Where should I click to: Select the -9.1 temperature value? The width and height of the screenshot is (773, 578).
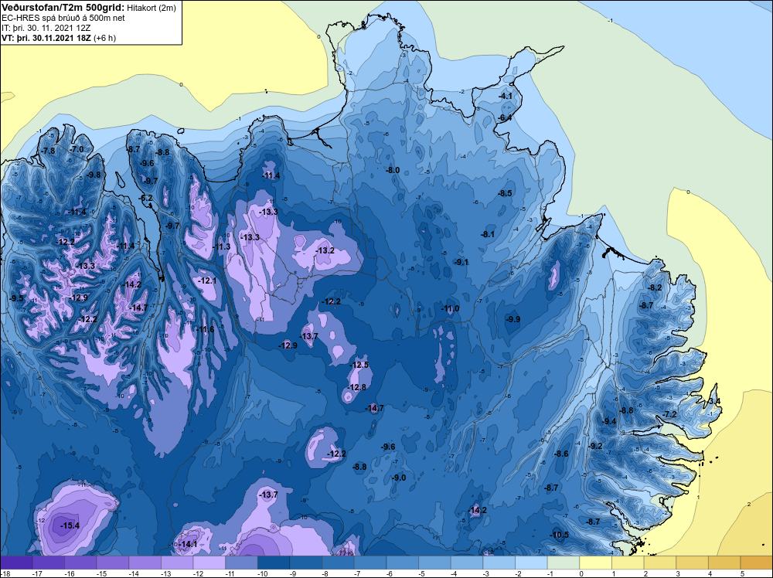pyautogui.click(x=461, y=262)
